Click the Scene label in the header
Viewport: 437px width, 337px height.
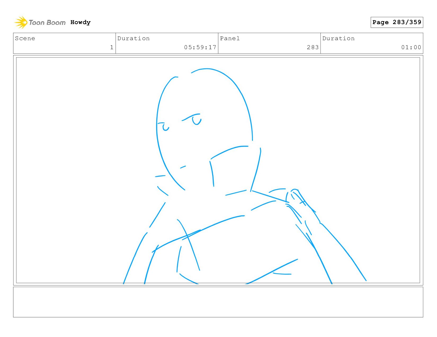click(x=25, y=38)
